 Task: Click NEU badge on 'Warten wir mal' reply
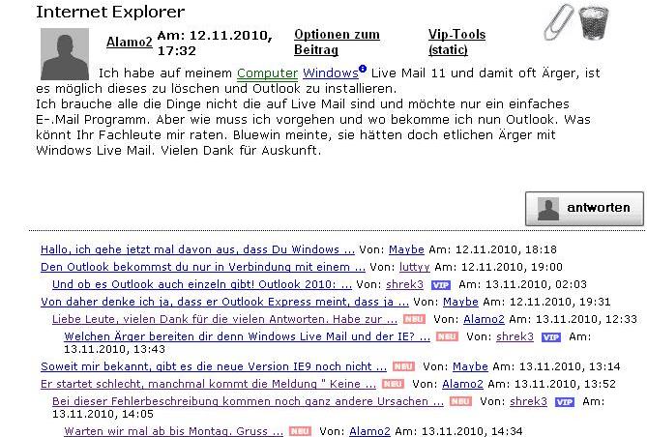(300, 431)
